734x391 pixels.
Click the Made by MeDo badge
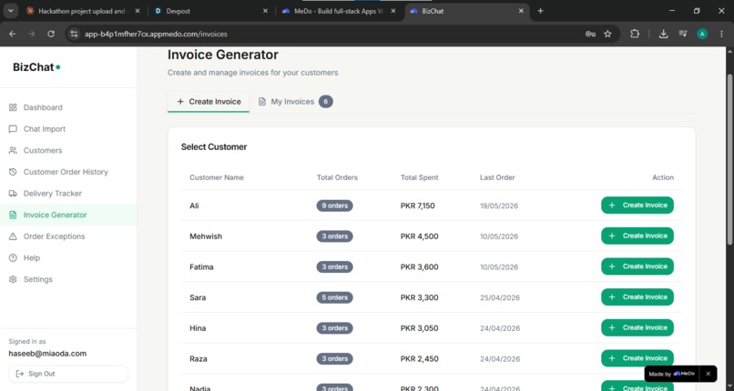tap(672, 374)
